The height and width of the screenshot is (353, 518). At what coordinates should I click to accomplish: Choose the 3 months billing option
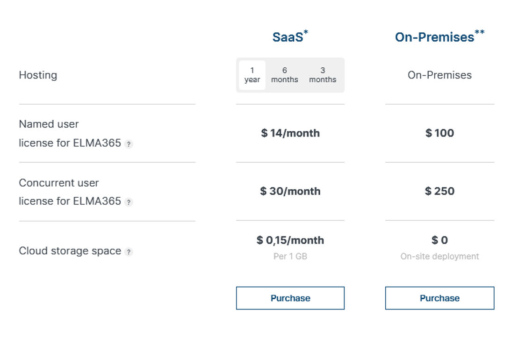(x=323, y=75)
